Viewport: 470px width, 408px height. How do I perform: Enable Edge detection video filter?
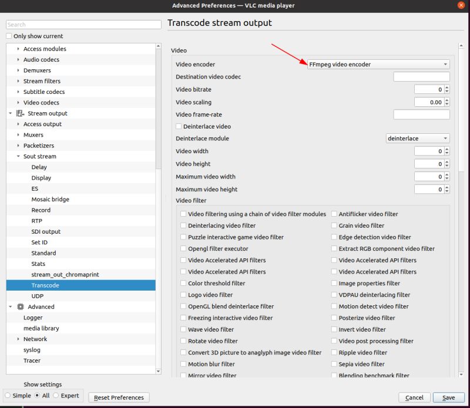point(334,237)
